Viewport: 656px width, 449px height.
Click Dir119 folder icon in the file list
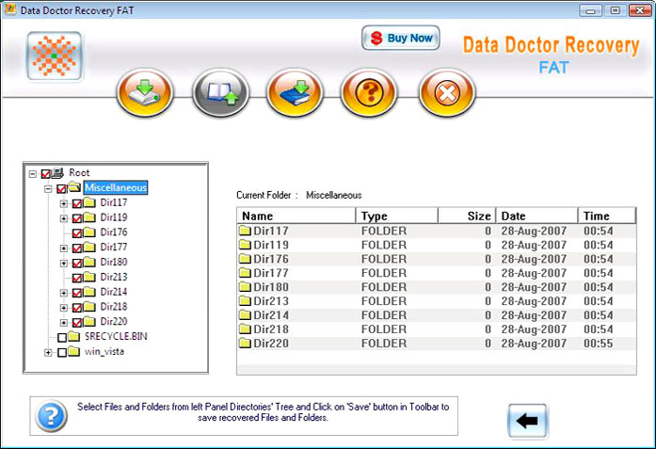(x=245, y=245)
